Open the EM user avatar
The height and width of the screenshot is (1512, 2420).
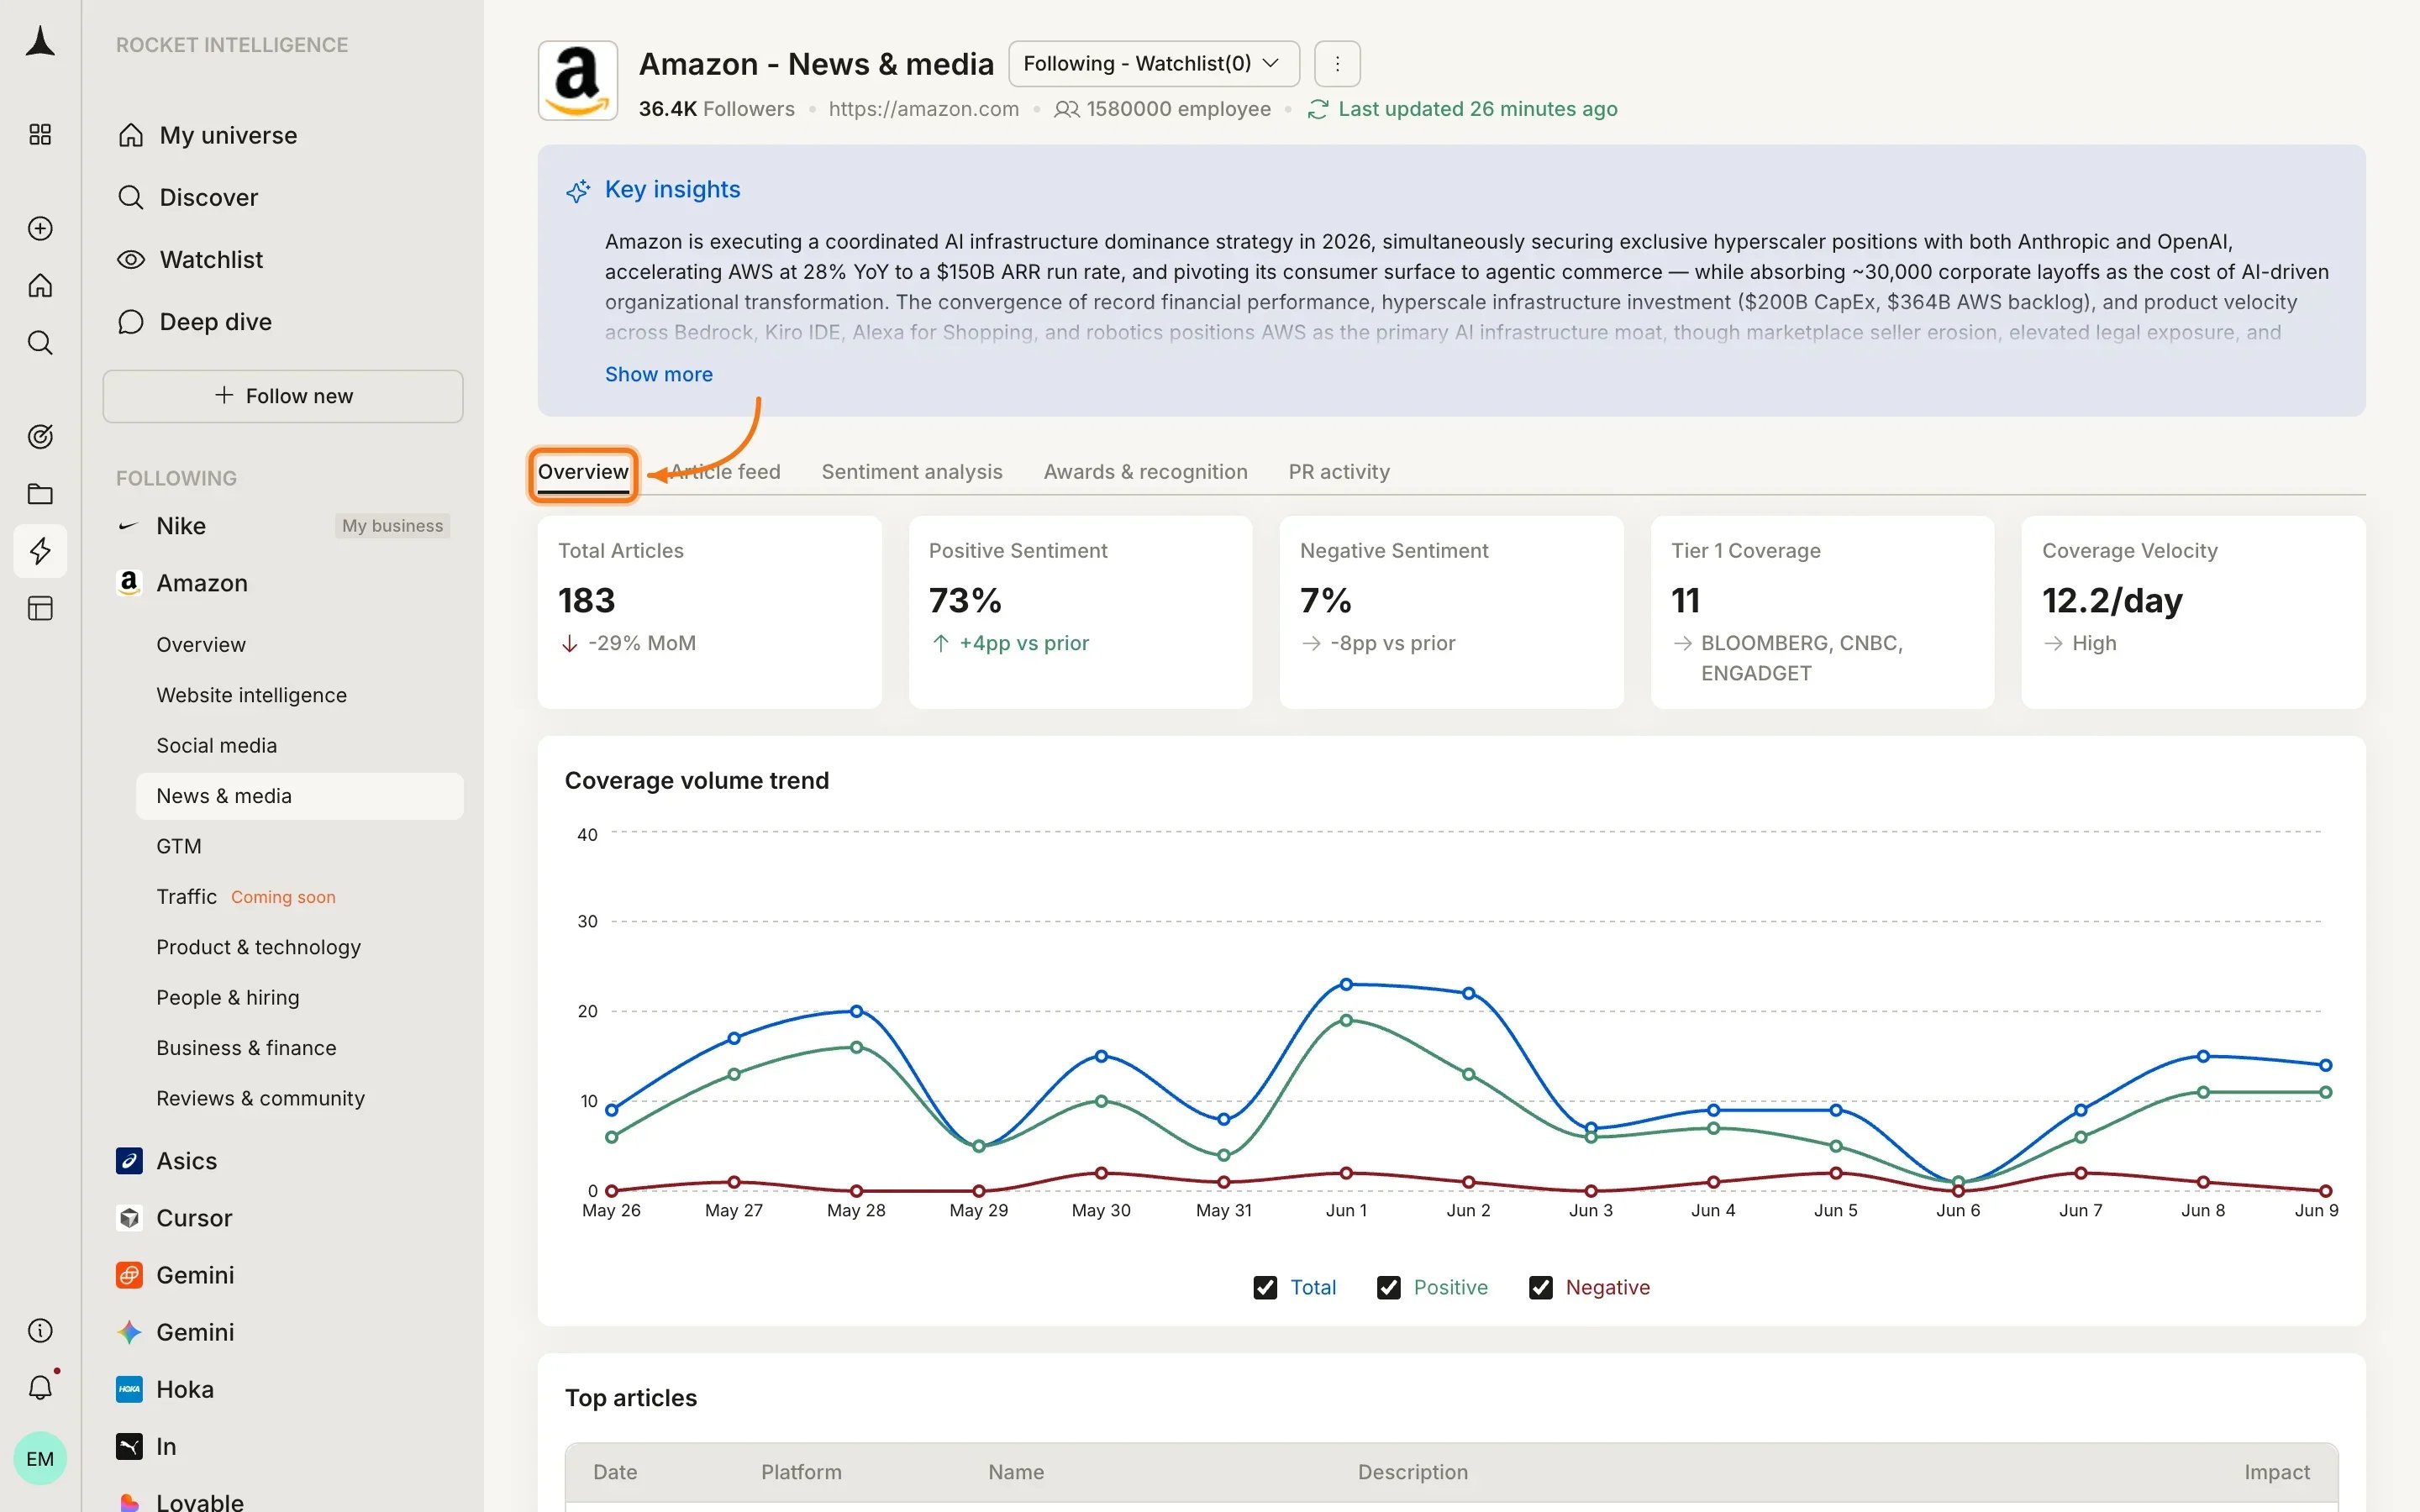(x=40, y=1458)
